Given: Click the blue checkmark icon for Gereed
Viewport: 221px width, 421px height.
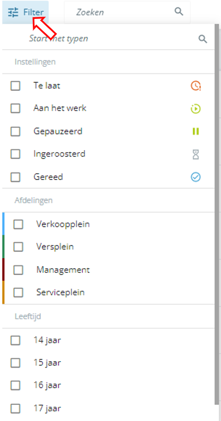Looking at the screenshot, I should (x=196, y=177).
